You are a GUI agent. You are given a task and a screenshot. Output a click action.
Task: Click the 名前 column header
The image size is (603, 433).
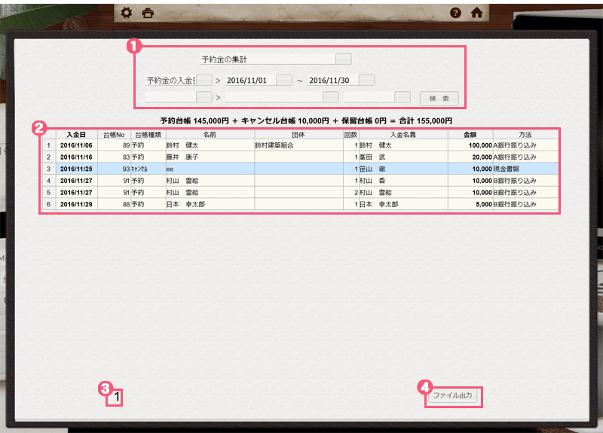[x=210, y=135]
